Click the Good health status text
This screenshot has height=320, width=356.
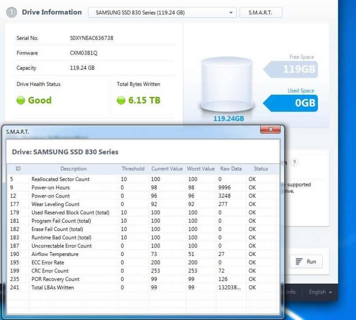click(x=40, y=100)
